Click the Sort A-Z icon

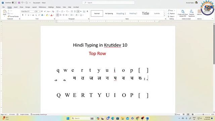(x=84, y=11)
